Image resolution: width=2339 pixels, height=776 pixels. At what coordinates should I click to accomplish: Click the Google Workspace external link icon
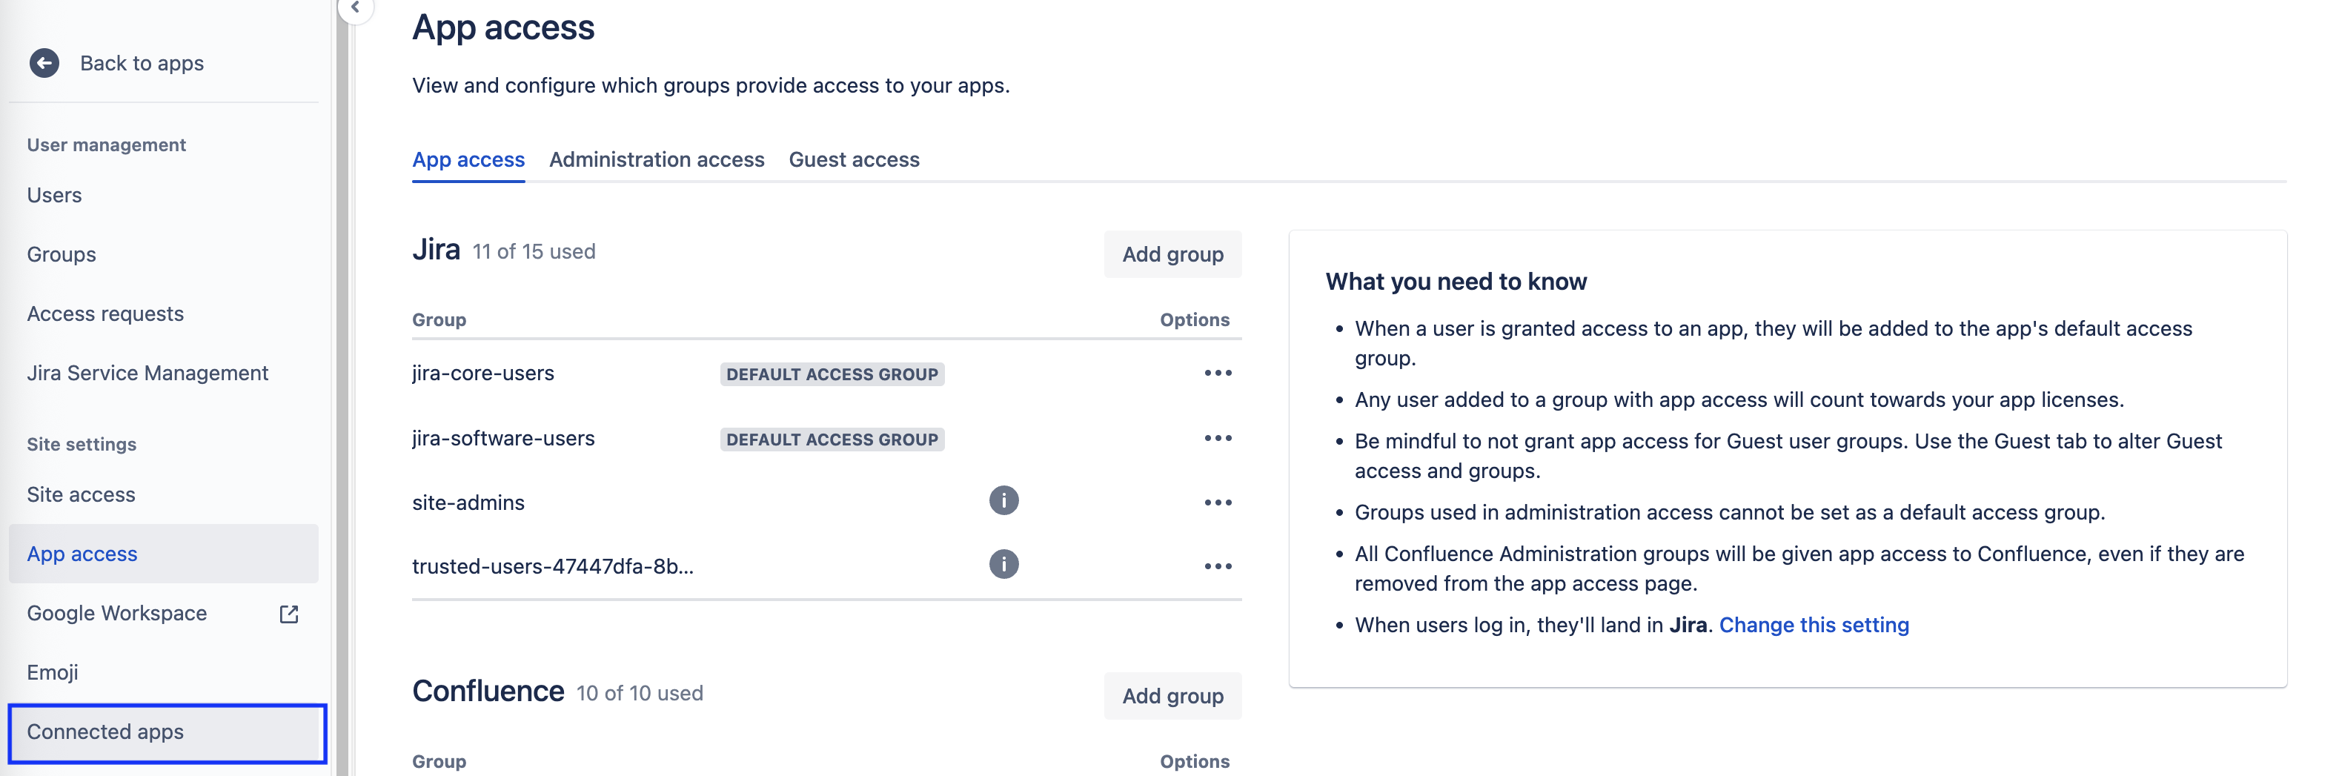tap(288, 614)
